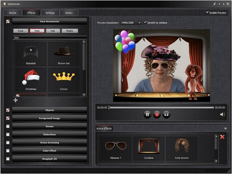
Task: Expand the Distortions effect section
Action: (x=50, y=134)
